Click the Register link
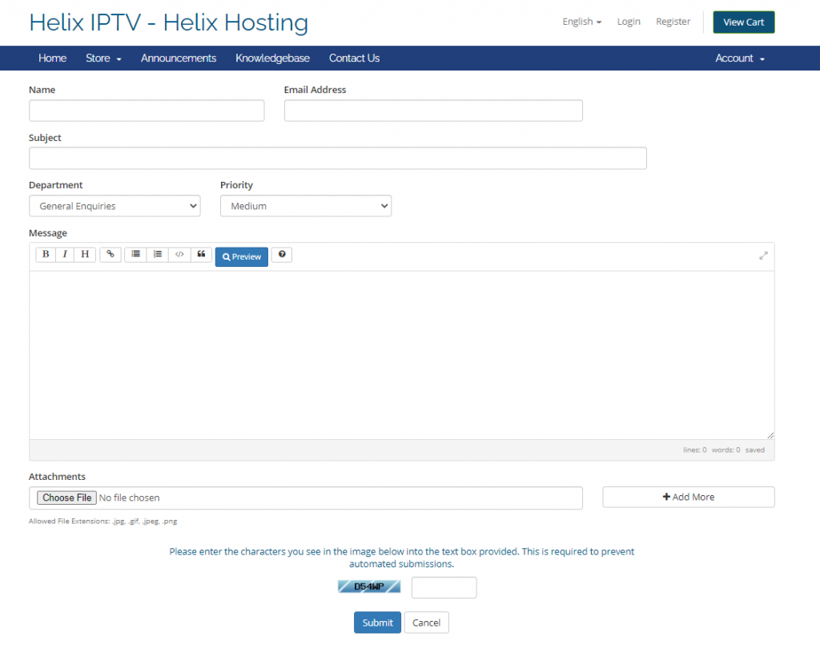 (673, 22)
